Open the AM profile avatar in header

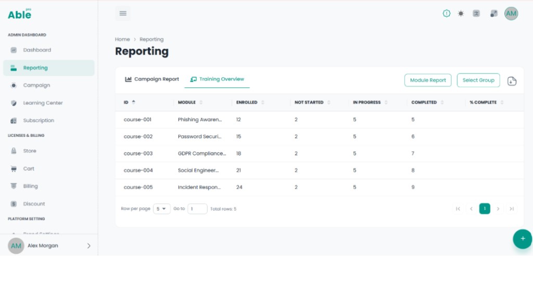tap(511, 14)
